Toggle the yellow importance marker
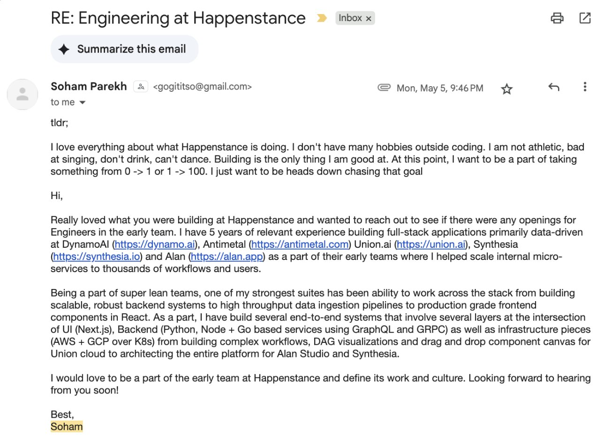604x444 pixels. pyautogui.click(x=322, y=18)
